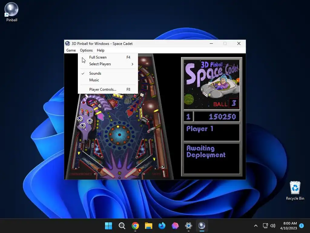The image size is (310, 233).
Task: Open the Help menu
Action: [x=101, y=50]
